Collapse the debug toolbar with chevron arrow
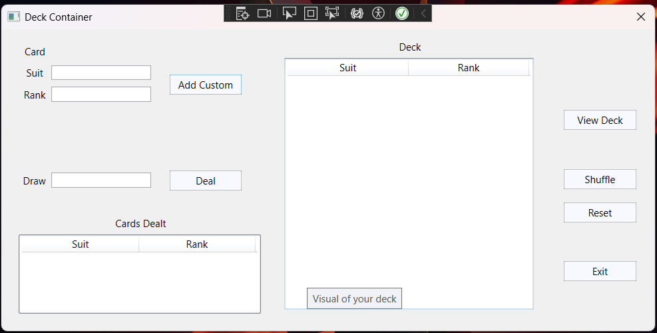The height and width of the screenshot is (333, 657). 423,13
